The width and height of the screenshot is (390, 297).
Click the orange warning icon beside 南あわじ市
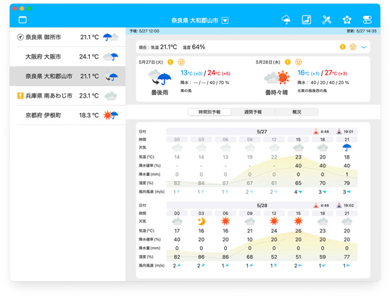[20, 96]
